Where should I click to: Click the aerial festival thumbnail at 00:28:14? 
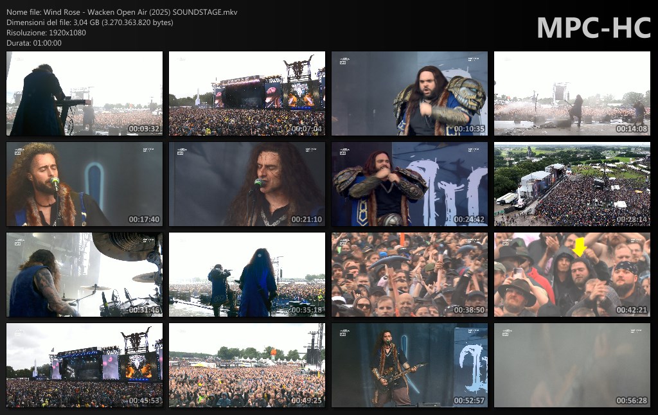(572, 184)
